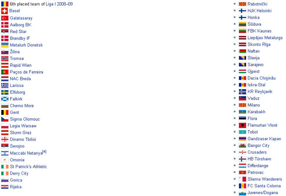286x196 pixels.
Task: Open the Galatasaray link
Action: (x=21, y=18)
